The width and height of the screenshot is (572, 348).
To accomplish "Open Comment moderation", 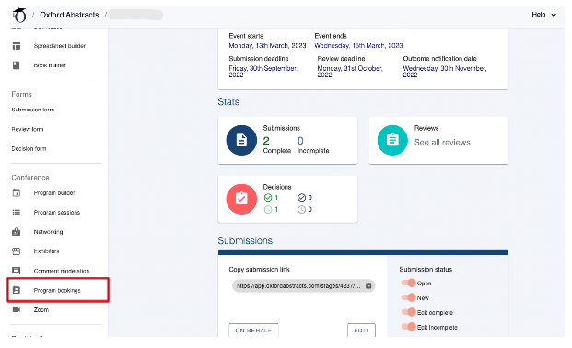I will pyautogui.click(x=62, y=271).
